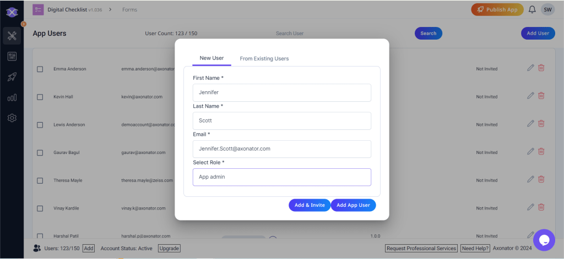Switch to the From Existing Users tab
Screen dimensions: 564x259
[264, 58]
